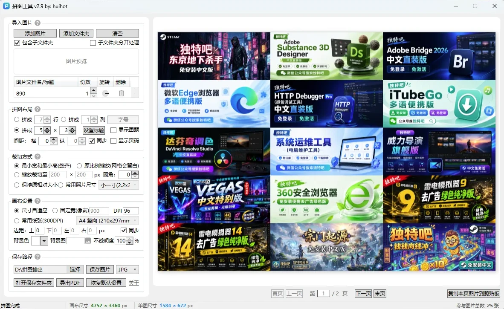Click the 设置标题 button
Viewport: 504px width, 309px height.
93,130
